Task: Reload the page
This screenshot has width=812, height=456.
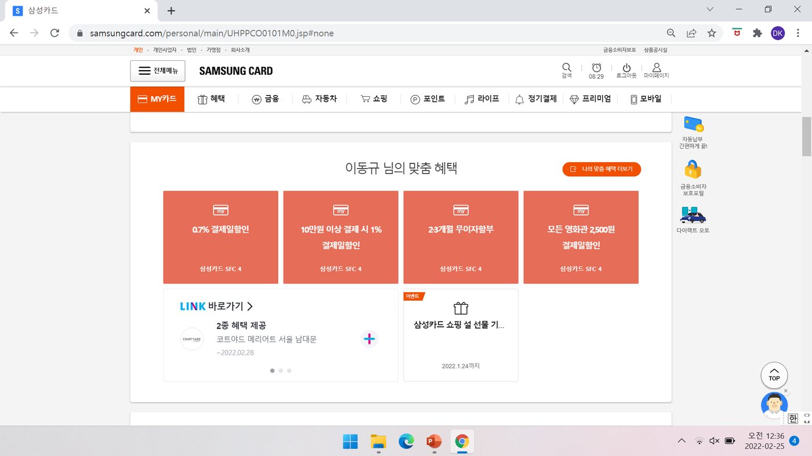Action: [x=55, y=33]
